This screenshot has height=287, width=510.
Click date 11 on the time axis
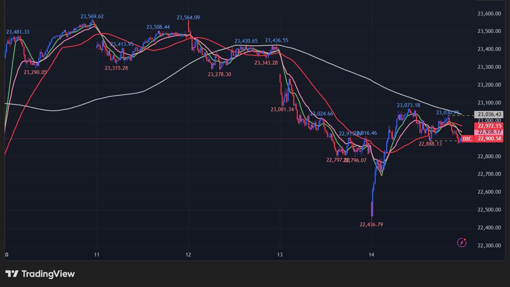click(97, 255)
